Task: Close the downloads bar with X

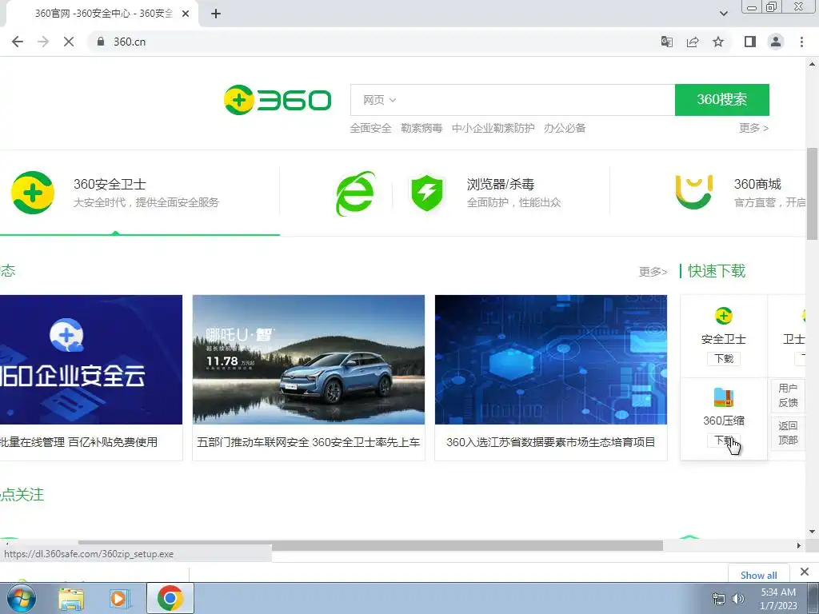Action: 805,572
